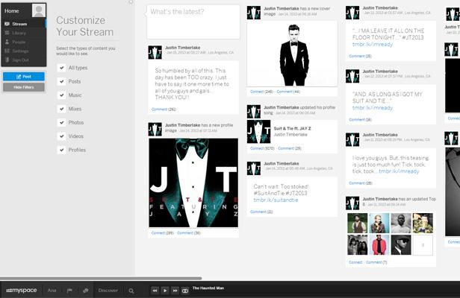Click Connect under the new cover image

click(257, 92)
